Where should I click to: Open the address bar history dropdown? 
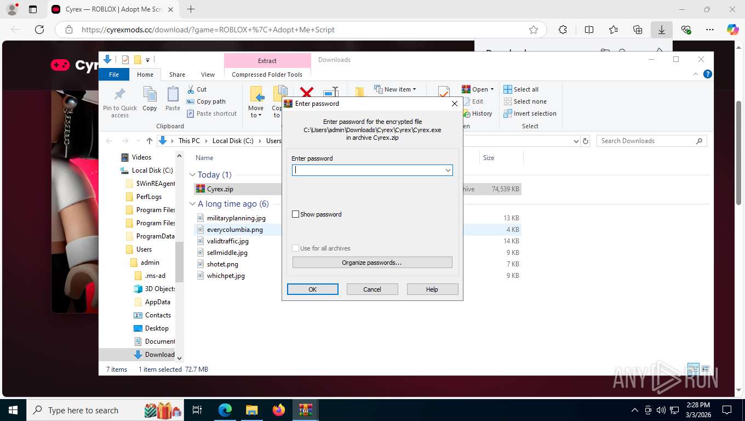point(576,141)
